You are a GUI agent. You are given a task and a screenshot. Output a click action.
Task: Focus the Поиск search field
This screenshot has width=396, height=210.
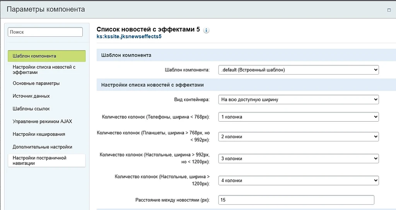[x=45, y=32]
